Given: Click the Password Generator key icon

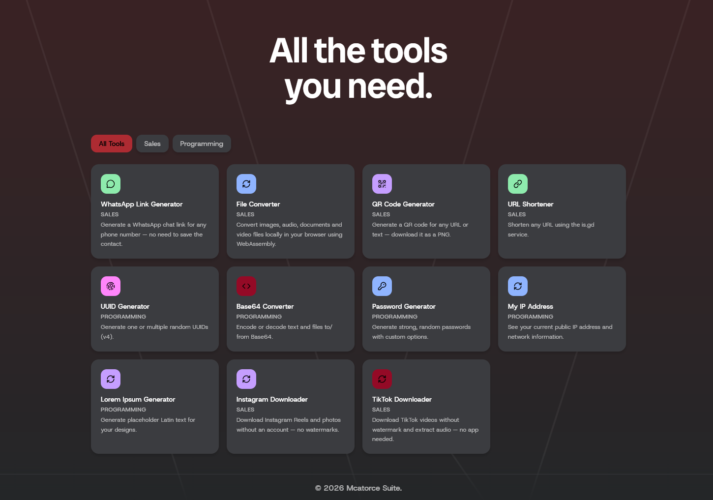Looking at the screenshot, I should tap(382, 286).
